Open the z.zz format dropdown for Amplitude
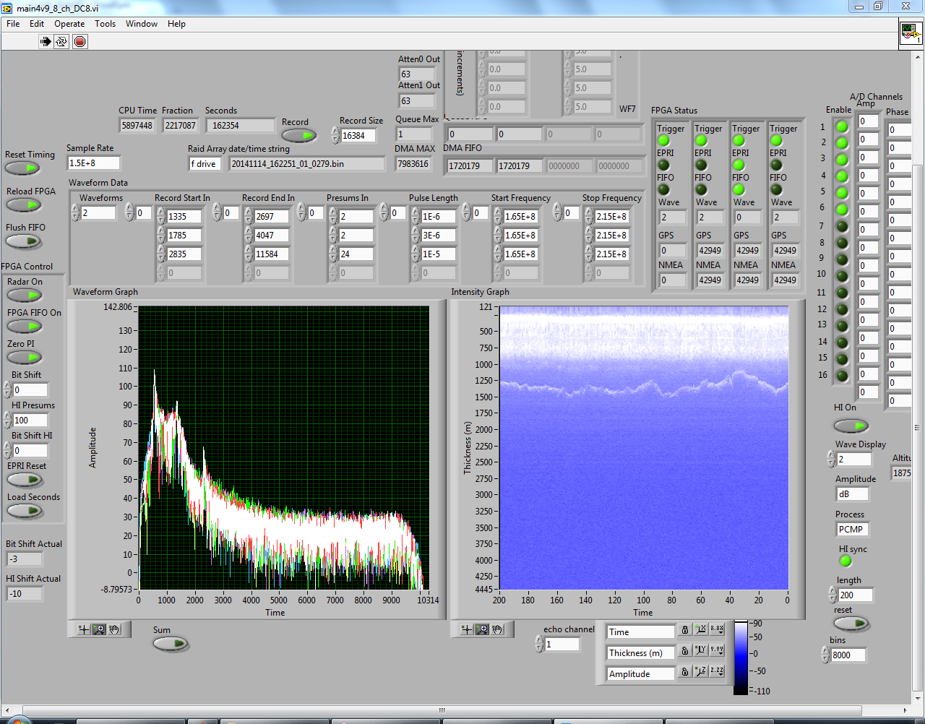This screenshot has width=925, height=724. pyautogui.click(x=717, y=673)
